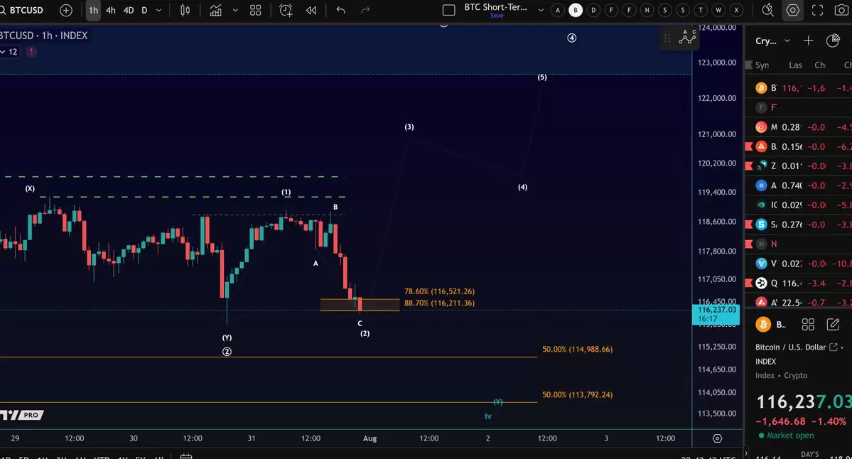Expand the Cry... watchlist name dropdown
The height and width of the screenshot is (459, 852).
tap(772, 40)
